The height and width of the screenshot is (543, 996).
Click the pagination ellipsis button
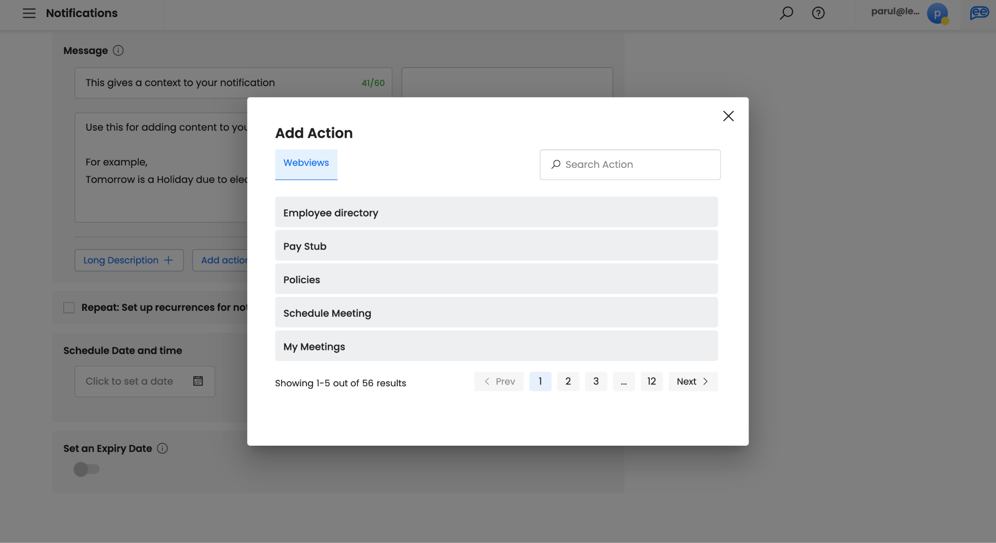[x=623, y=381]
